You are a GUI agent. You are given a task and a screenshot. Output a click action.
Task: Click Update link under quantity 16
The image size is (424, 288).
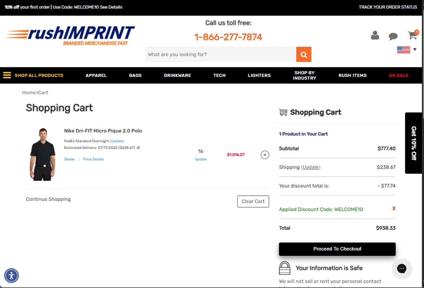pyautogui.click(x=201, y=159)
